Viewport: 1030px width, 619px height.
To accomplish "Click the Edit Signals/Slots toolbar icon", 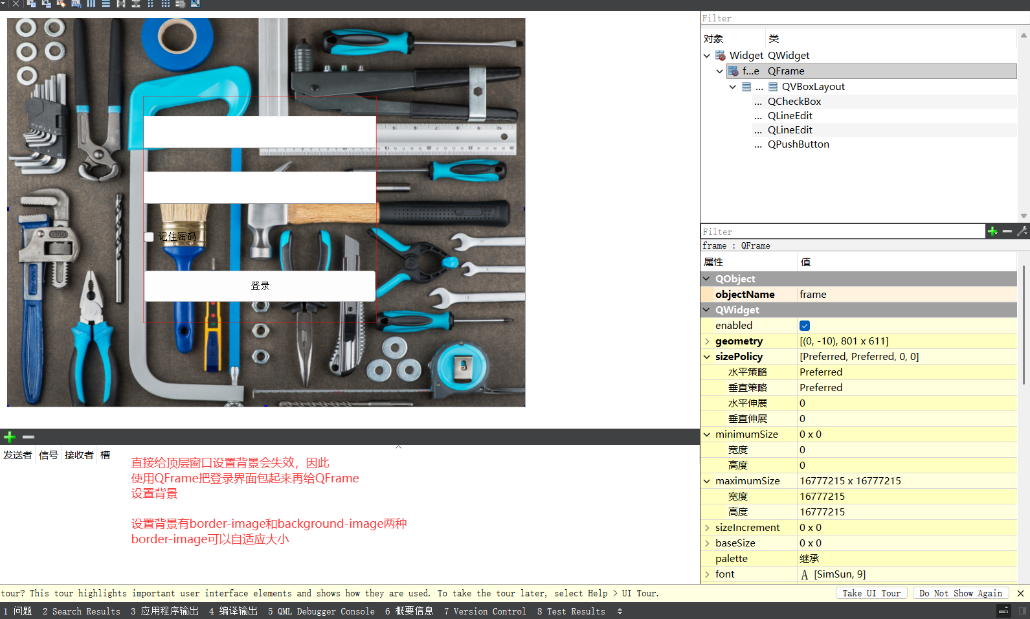I will [x=46, y=4].
